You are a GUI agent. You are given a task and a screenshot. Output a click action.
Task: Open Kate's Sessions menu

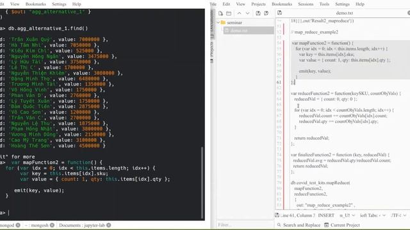(x=306, y=4)
